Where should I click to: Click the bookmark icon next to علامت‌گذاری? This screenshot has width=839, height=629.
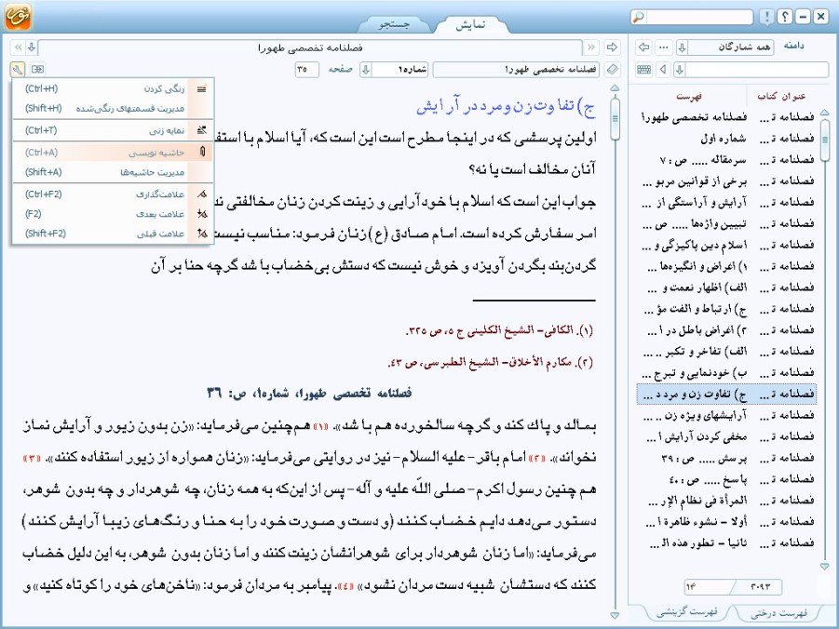tap(202, 194)
